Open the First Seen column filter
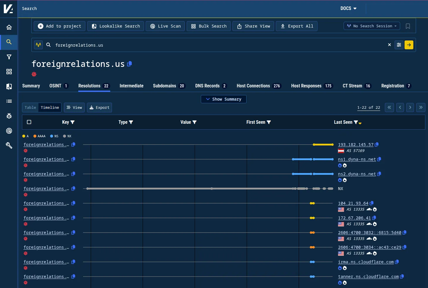Viewport: 428px width, 288px height. pyautogui.click(x=269, y=122)
